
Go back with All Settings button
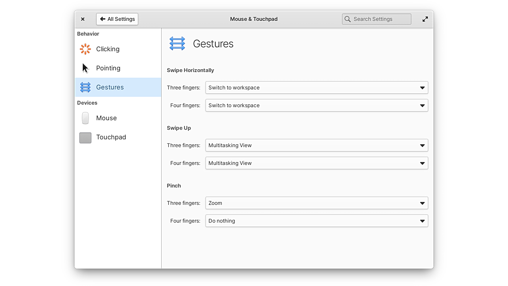117,19
